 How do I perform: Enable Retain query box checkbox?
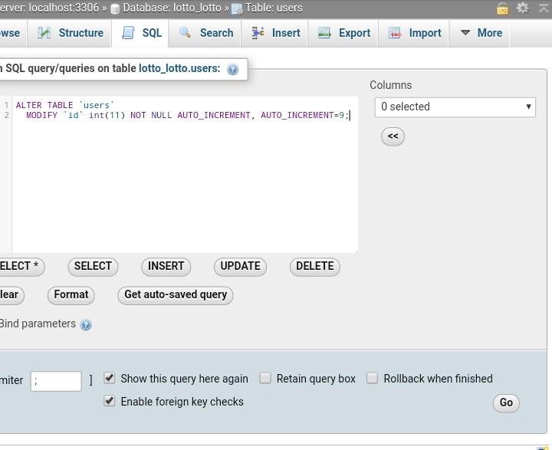point(265,378)
